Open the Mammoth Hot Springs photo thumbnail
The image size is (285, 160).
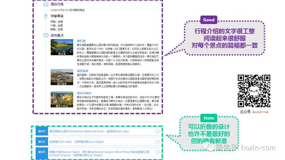(62, 77)
